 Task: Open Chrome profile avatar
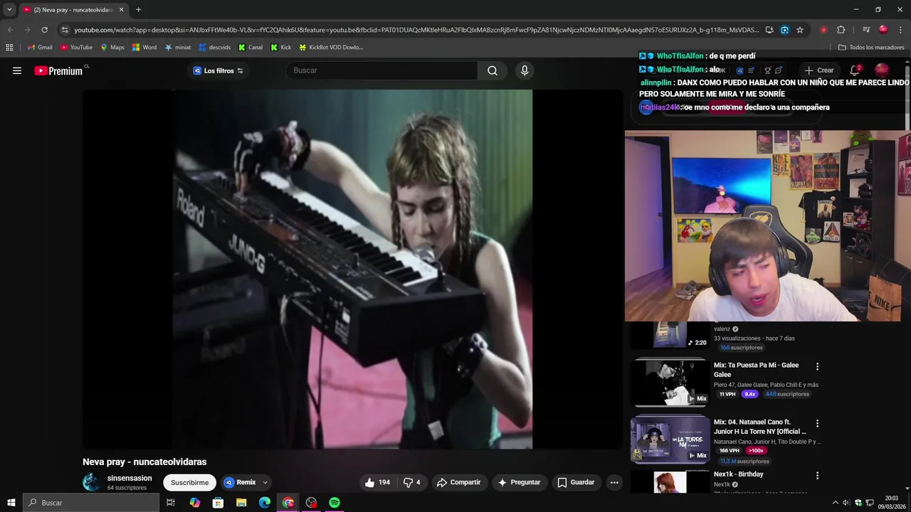pyautogui.click(x=883, y=30)
